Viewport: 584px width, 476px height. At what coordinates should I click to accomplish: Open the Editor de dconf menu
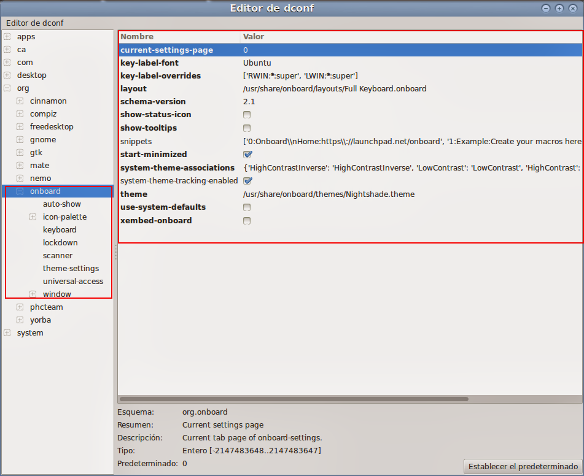pos(34,23)
